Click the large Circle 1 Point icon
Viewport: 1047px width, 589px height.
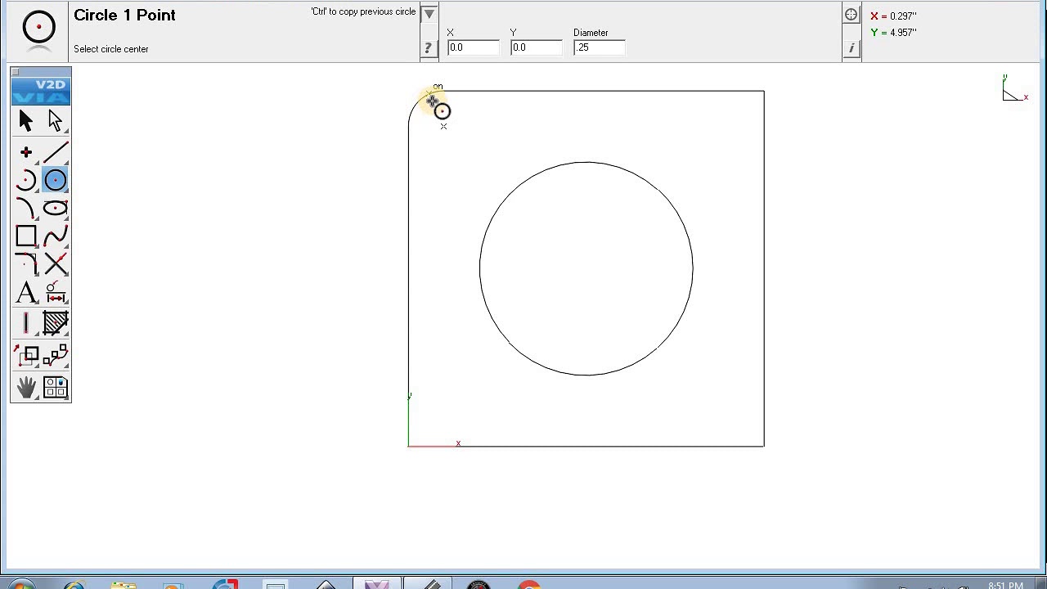click(x=38, y=27)
